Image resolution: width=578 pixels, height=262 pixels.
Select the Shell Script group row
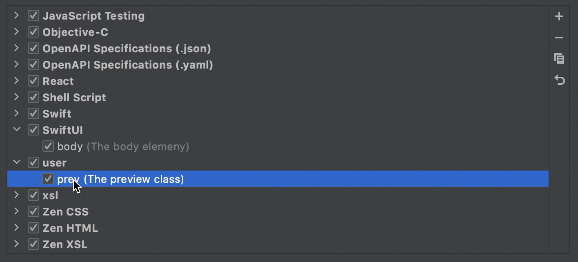pyautogui.click(x=278, y=97)
